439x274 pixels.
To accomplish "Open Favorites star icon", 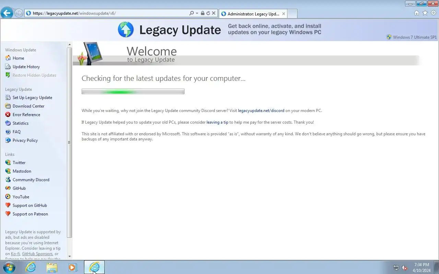I will click(425, 13).
